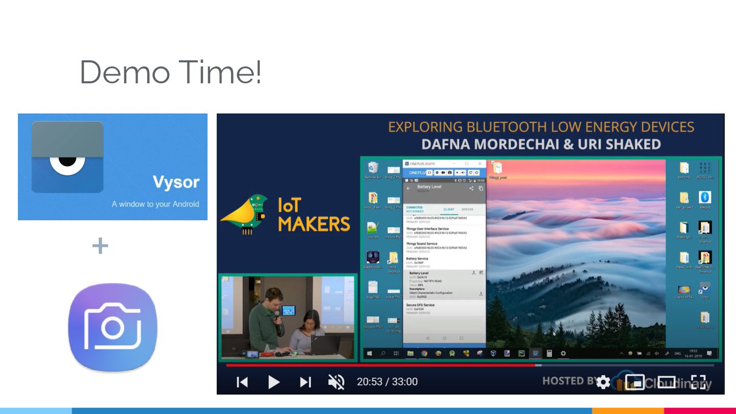Screen dimensions: 736x414
Task: Toggle the checkbox on Thingy_pixie folder
Action: pyautogui.click(x=493, y=163)
